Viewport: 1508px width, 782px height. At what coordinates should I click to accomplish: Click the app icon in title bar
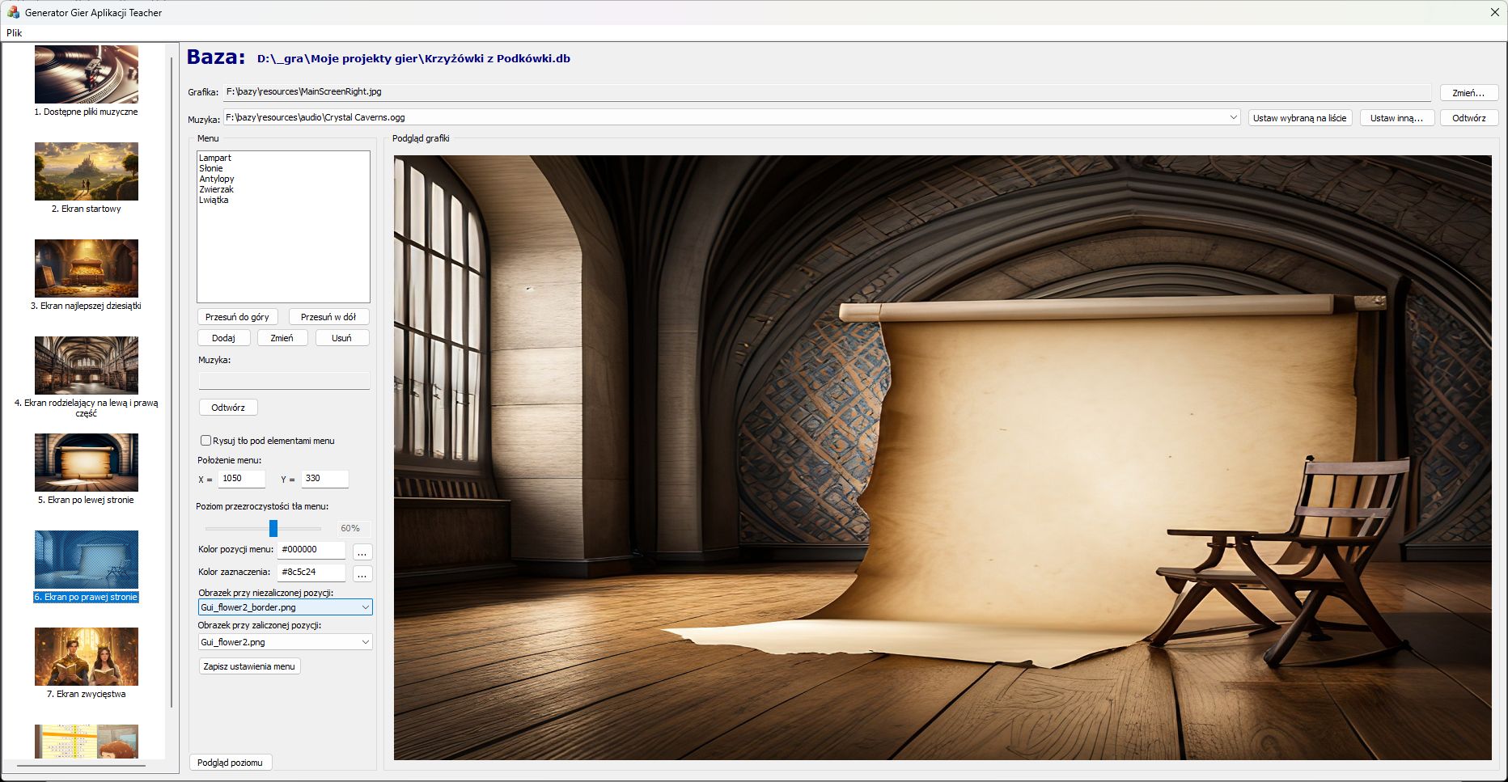tap(13, 12)
